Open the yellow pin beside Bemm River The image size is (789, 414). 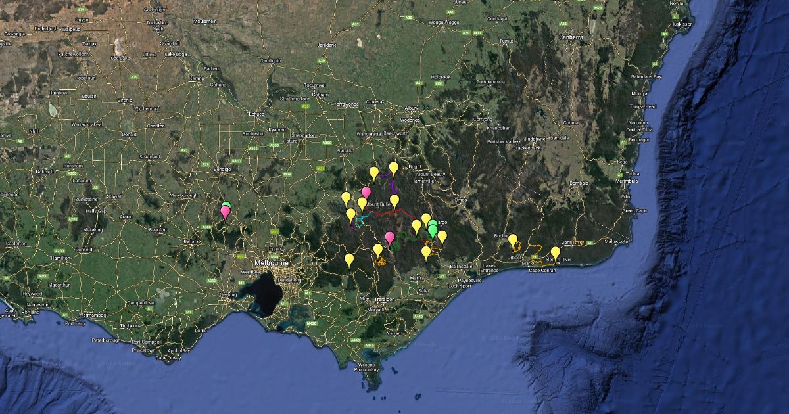[x=556, y=253]
